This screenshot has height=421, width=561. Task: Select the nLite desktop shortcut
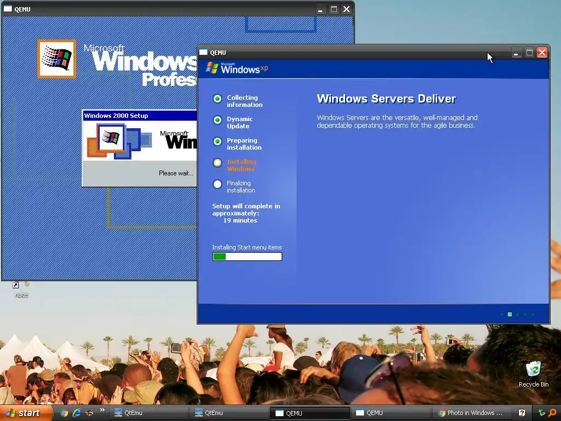pyautogui.click(x=21, y=289)
